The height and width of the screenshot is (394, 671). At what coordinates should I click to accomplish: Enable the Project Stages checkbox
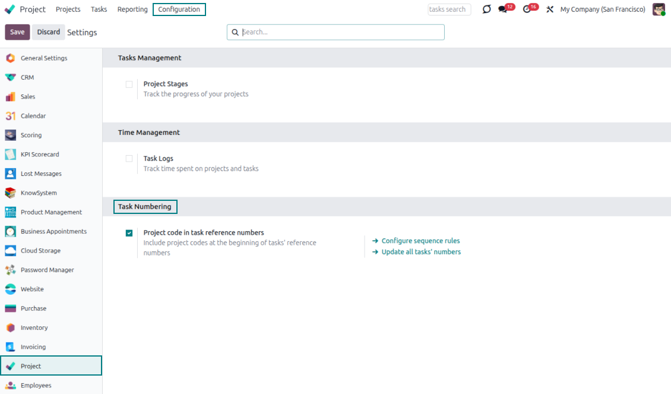[129, 84]
